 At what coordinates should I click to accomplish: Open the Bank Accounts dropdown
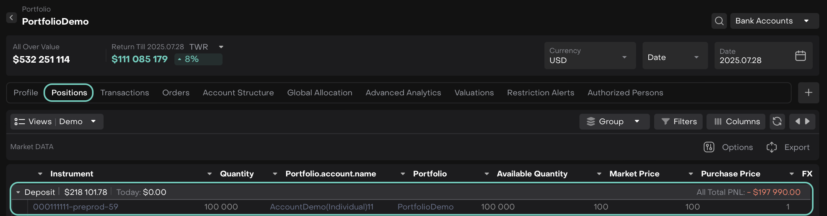coord(774,21)
